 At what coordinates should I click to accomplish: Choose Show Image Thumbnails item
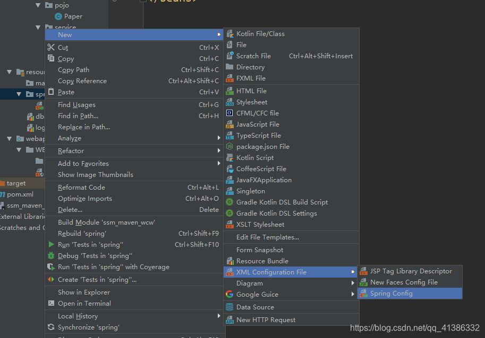[134, 174]
